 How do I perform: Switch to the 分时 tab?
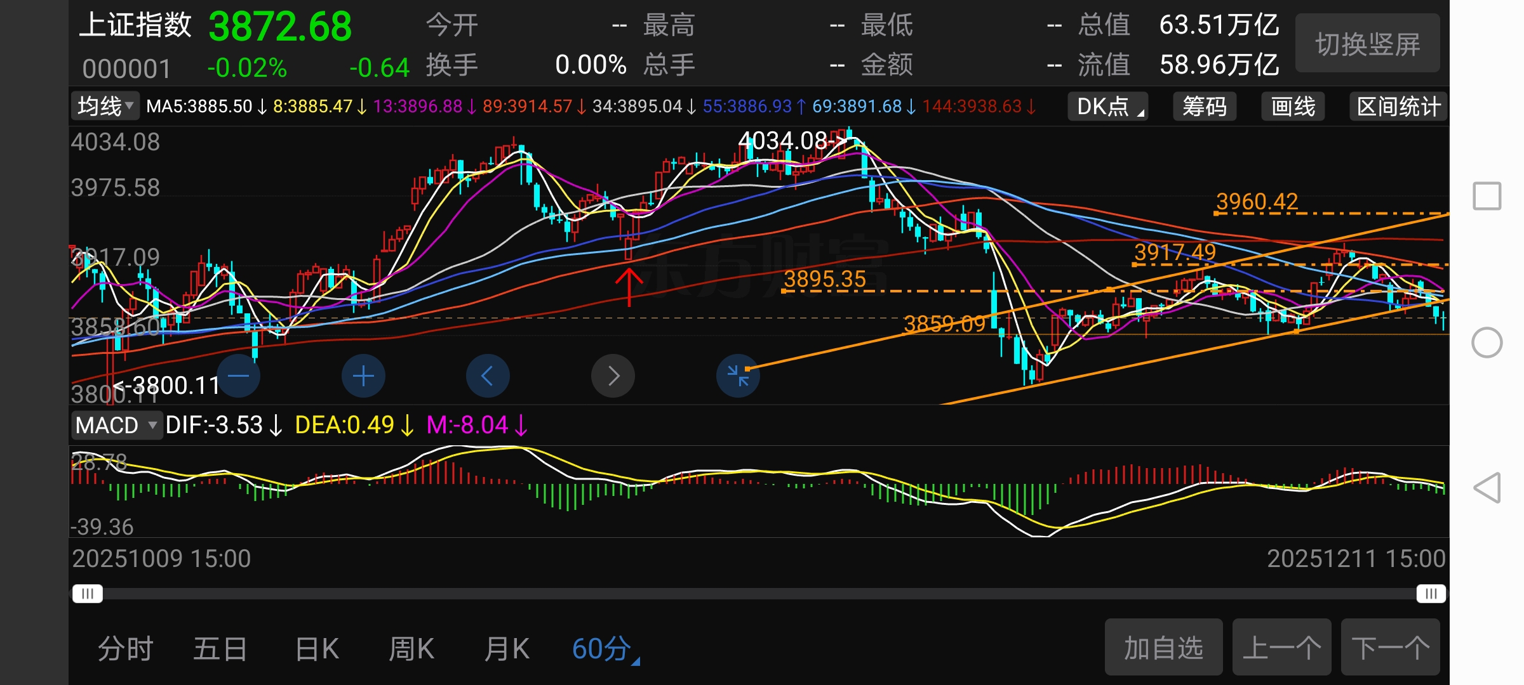[x=125, y=649]
